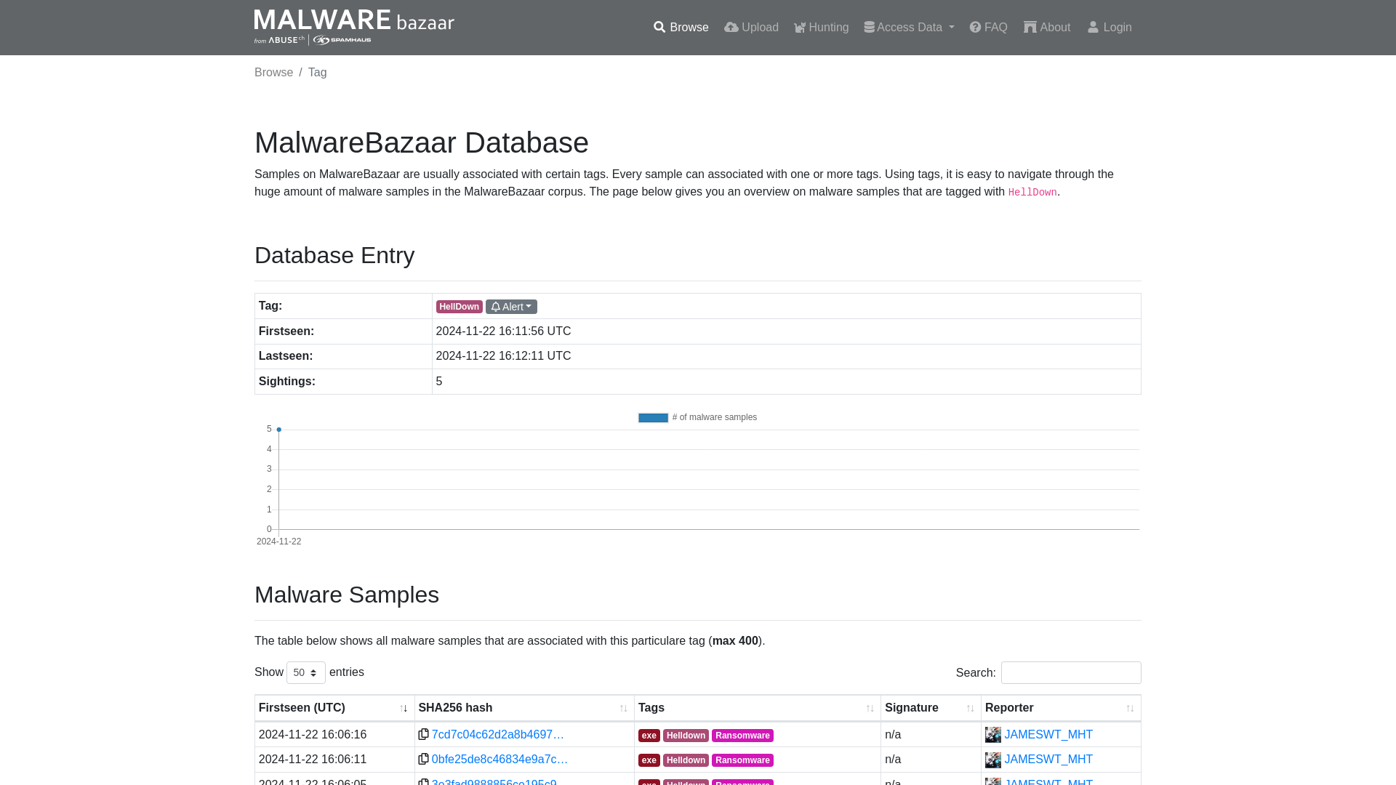Open the Login page
Image resolution: width=1396 pixels, height=785 pixels.
pyautogui.click(x=1110, y=28)
